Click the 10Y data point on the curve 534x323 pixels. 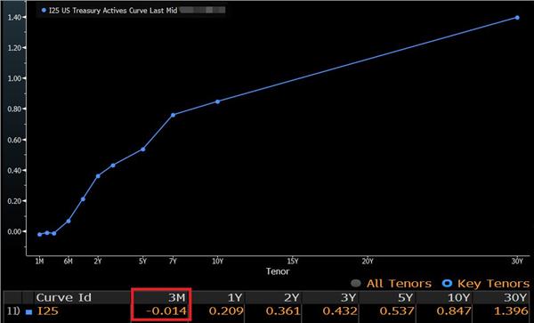[x=218, y=101]
